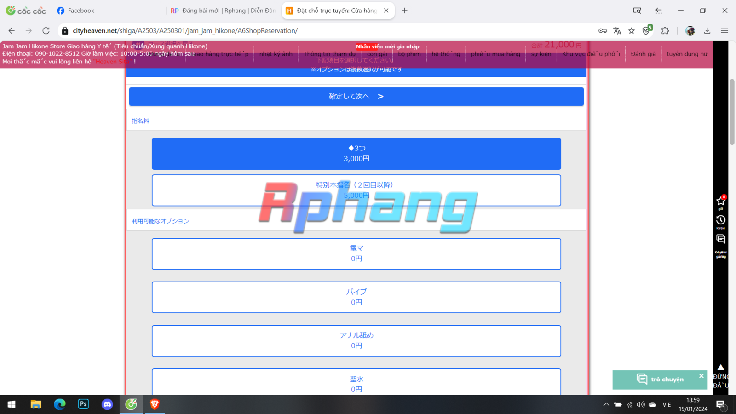Image resolution: width=736 pixels, height=414 pixels.
Task: Open the sự kiện menu item
Action: coord(541,54)
